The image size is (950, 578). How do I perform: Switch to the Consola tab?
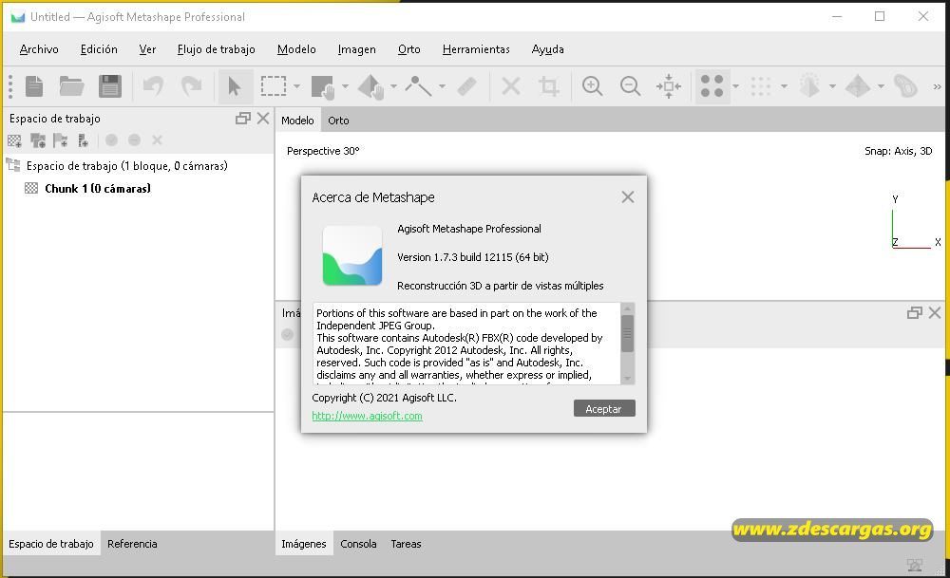[358, 544]
